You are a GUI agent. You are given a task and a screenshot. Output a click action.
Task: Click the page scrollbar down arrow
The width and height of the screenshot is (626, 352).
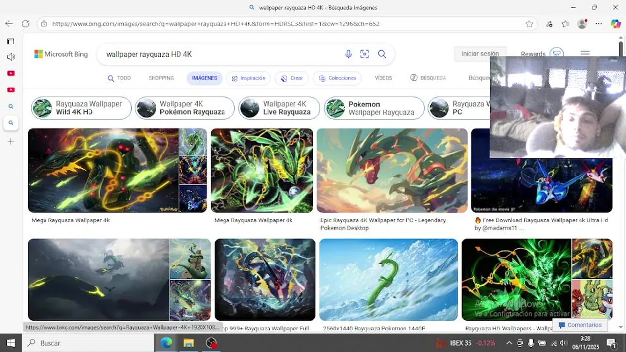621,327
